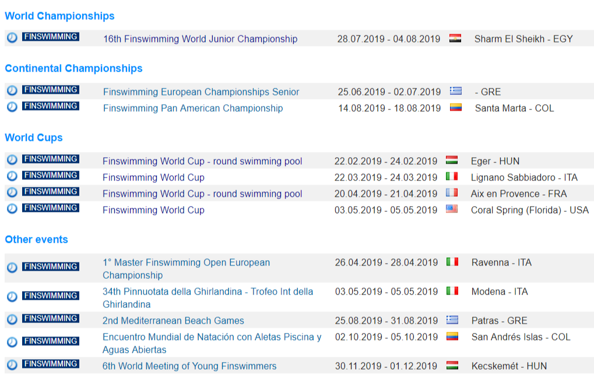
Task: Click the Colombia flag for Santa Marta
Action: point(456,107)
